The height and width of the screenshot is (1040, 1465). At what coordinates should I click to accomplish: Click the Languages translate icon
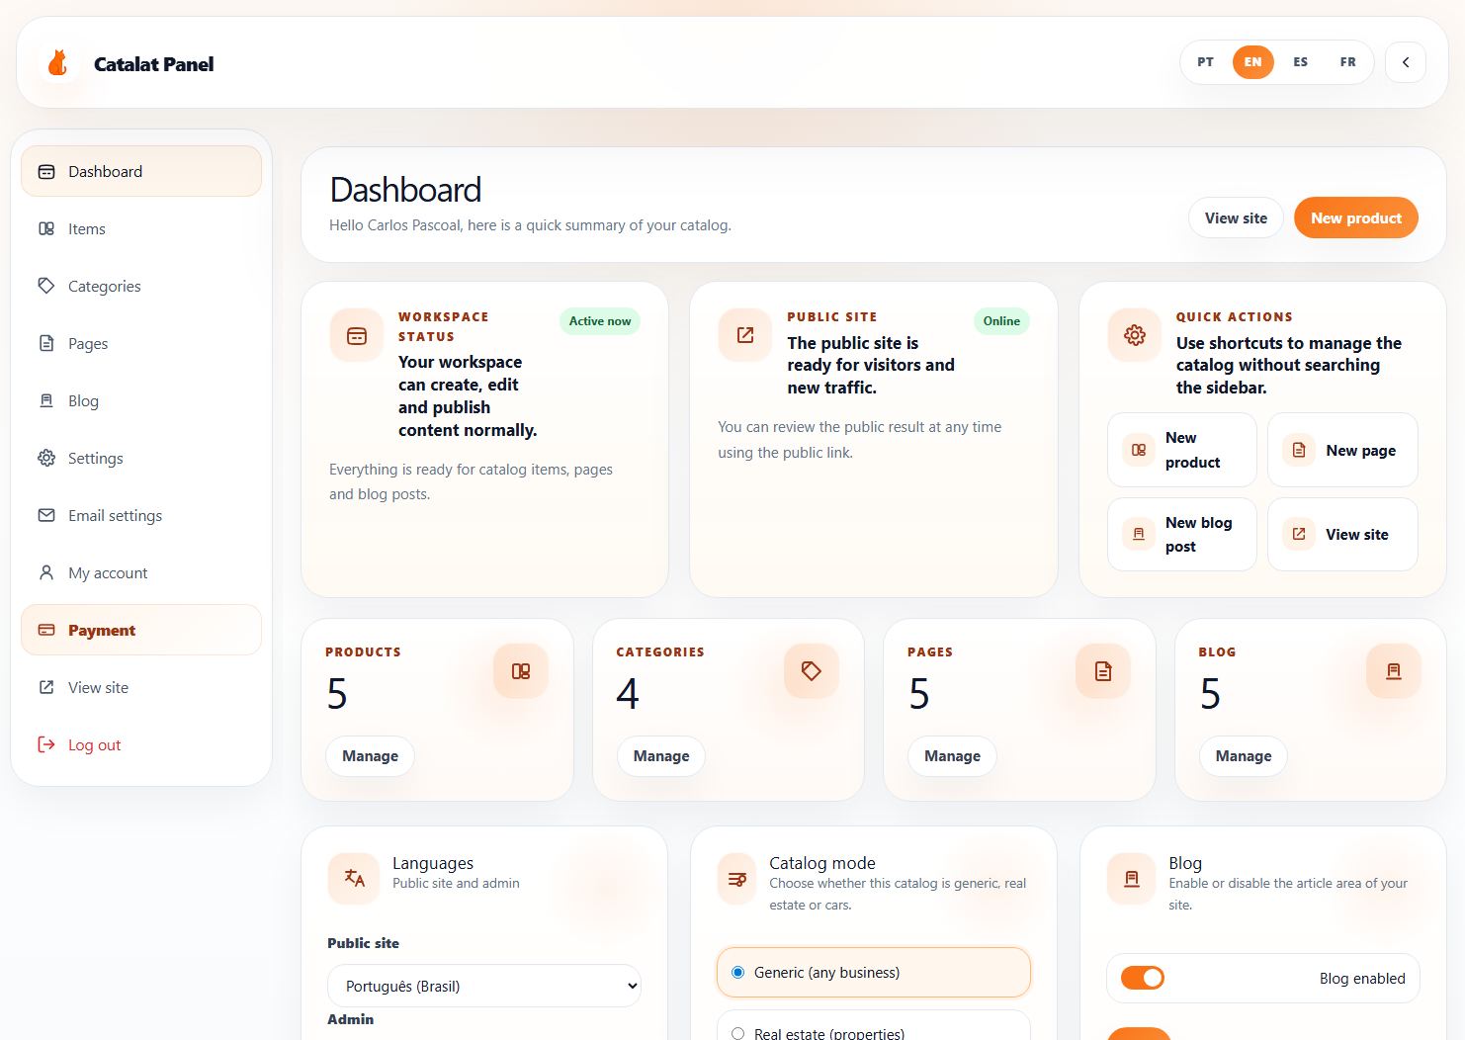coord(354,878)
